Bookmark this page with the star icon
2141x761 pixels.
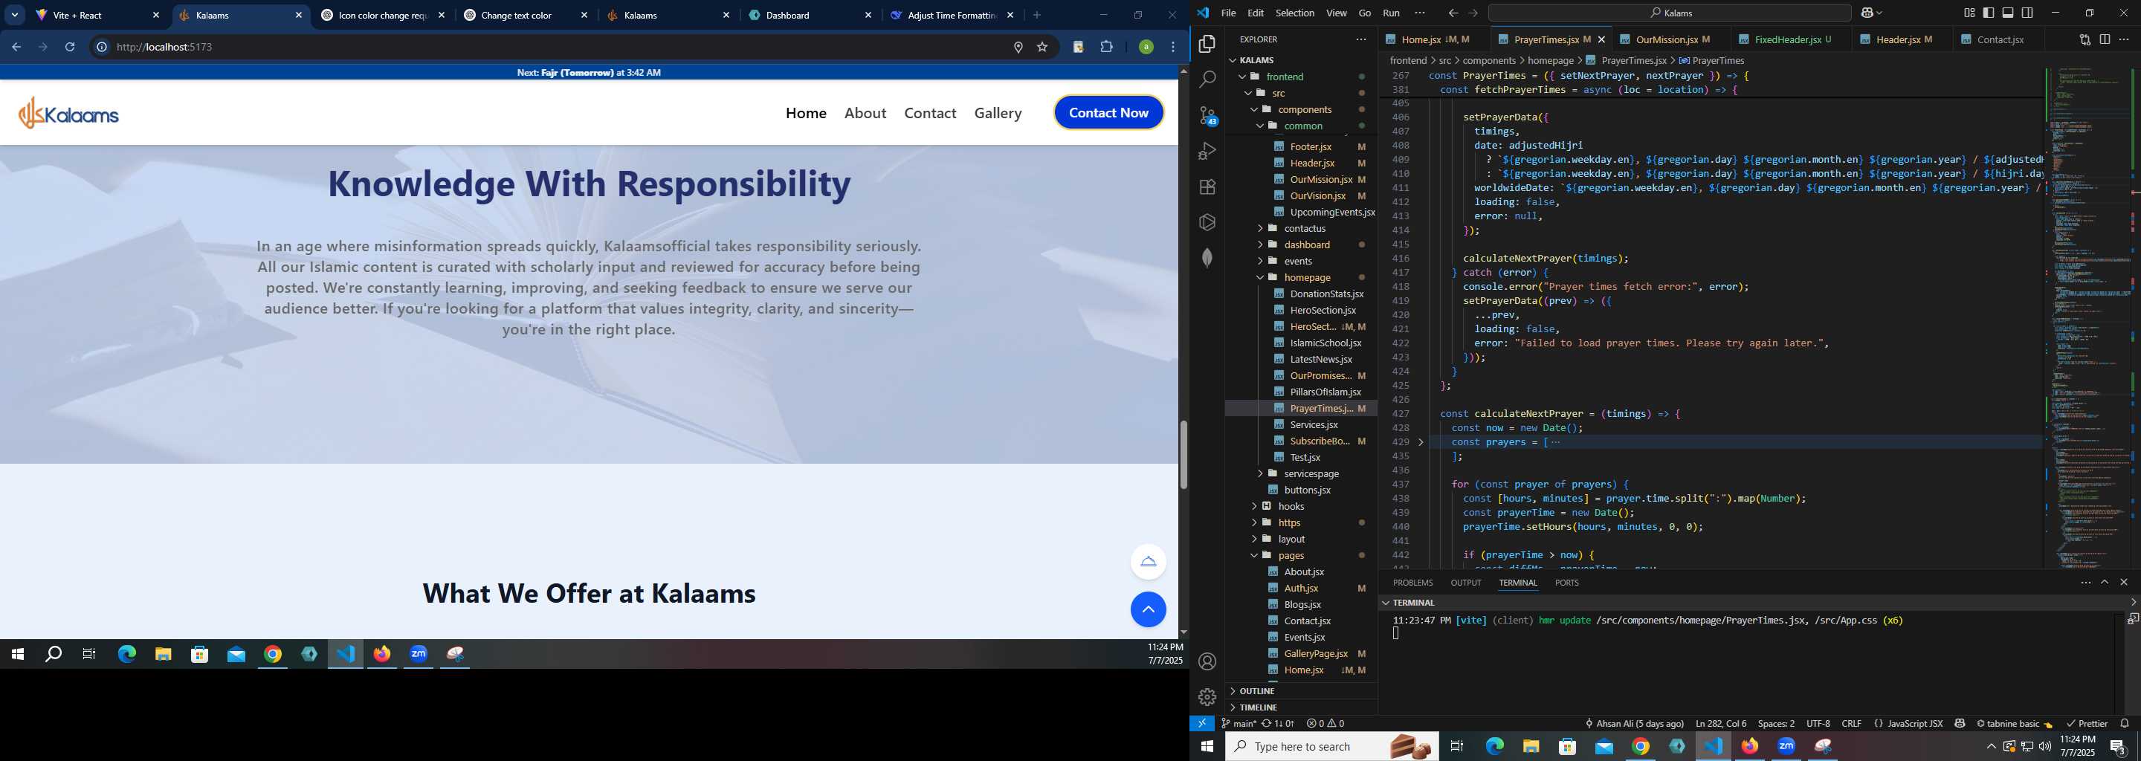pos(1042,48)
